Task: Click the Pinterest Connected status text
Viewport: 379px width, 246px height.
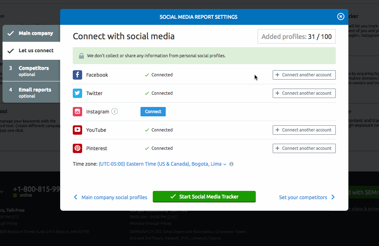Action: (162, 148)
